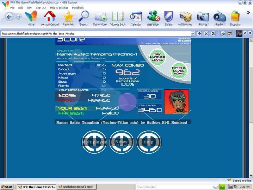
Task: Select the Multiplayer circle button
Action: (94, 142)
